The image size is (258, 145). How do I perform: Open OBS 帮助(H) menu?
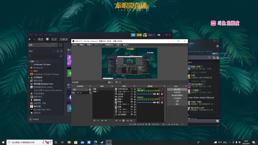point(126,45)
